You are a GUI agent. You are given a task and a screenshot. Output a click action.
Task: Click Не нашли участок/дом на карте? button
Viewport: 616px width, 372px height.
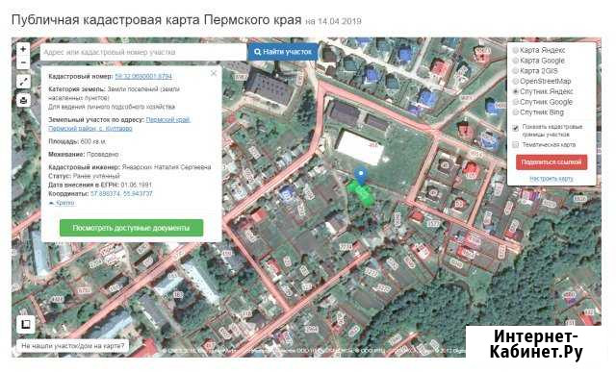click(x=73, y=346)
